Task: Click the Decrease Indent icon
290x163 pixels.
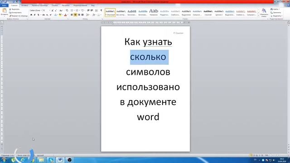Action: click(88, 10)
